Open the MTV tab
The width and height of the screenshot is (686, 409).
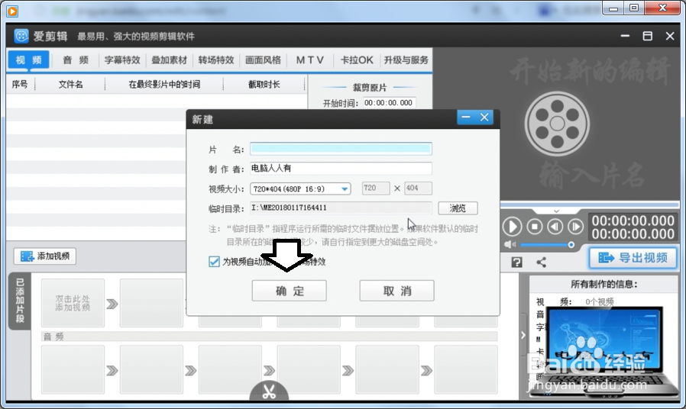point(309,60)
